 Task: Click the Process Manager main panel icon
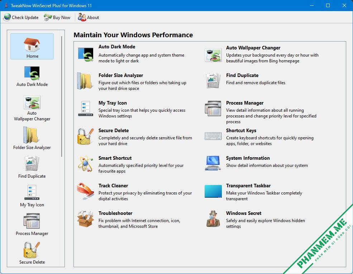point(213,109)
